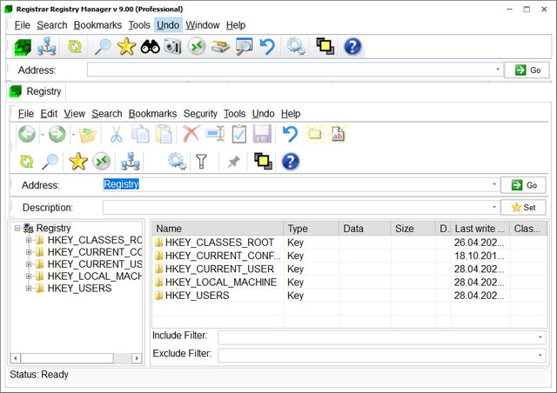The height and width of the screenshot is (393, 557).
Task: Click the pin icon in inner toolbar
Action: (232, 161)
